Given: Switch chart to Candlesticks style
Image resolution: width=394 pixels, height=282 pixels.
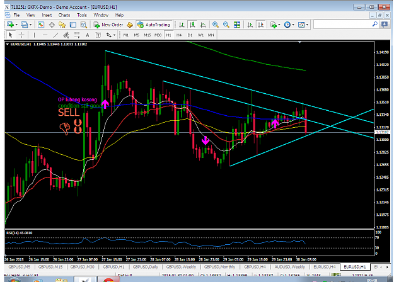Looking at the screenshot, I should point(192,25).
